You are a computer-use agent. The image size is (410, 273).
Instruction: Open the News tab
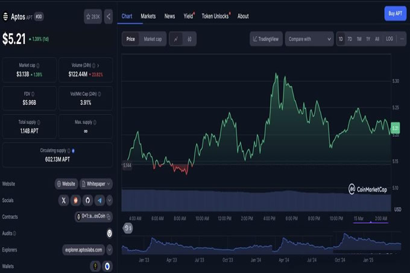(x=169, y=16)
